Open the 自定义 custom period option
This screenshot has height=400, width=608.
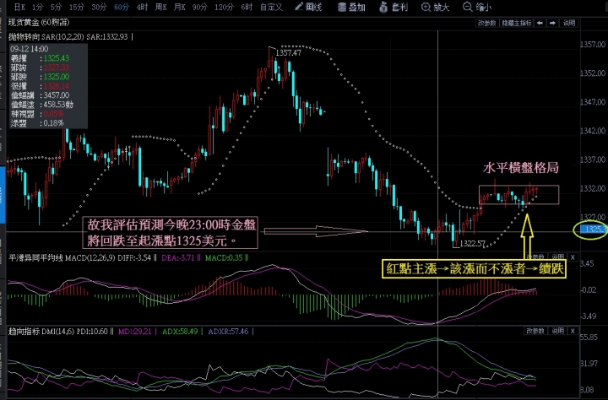tap(272, 7)
